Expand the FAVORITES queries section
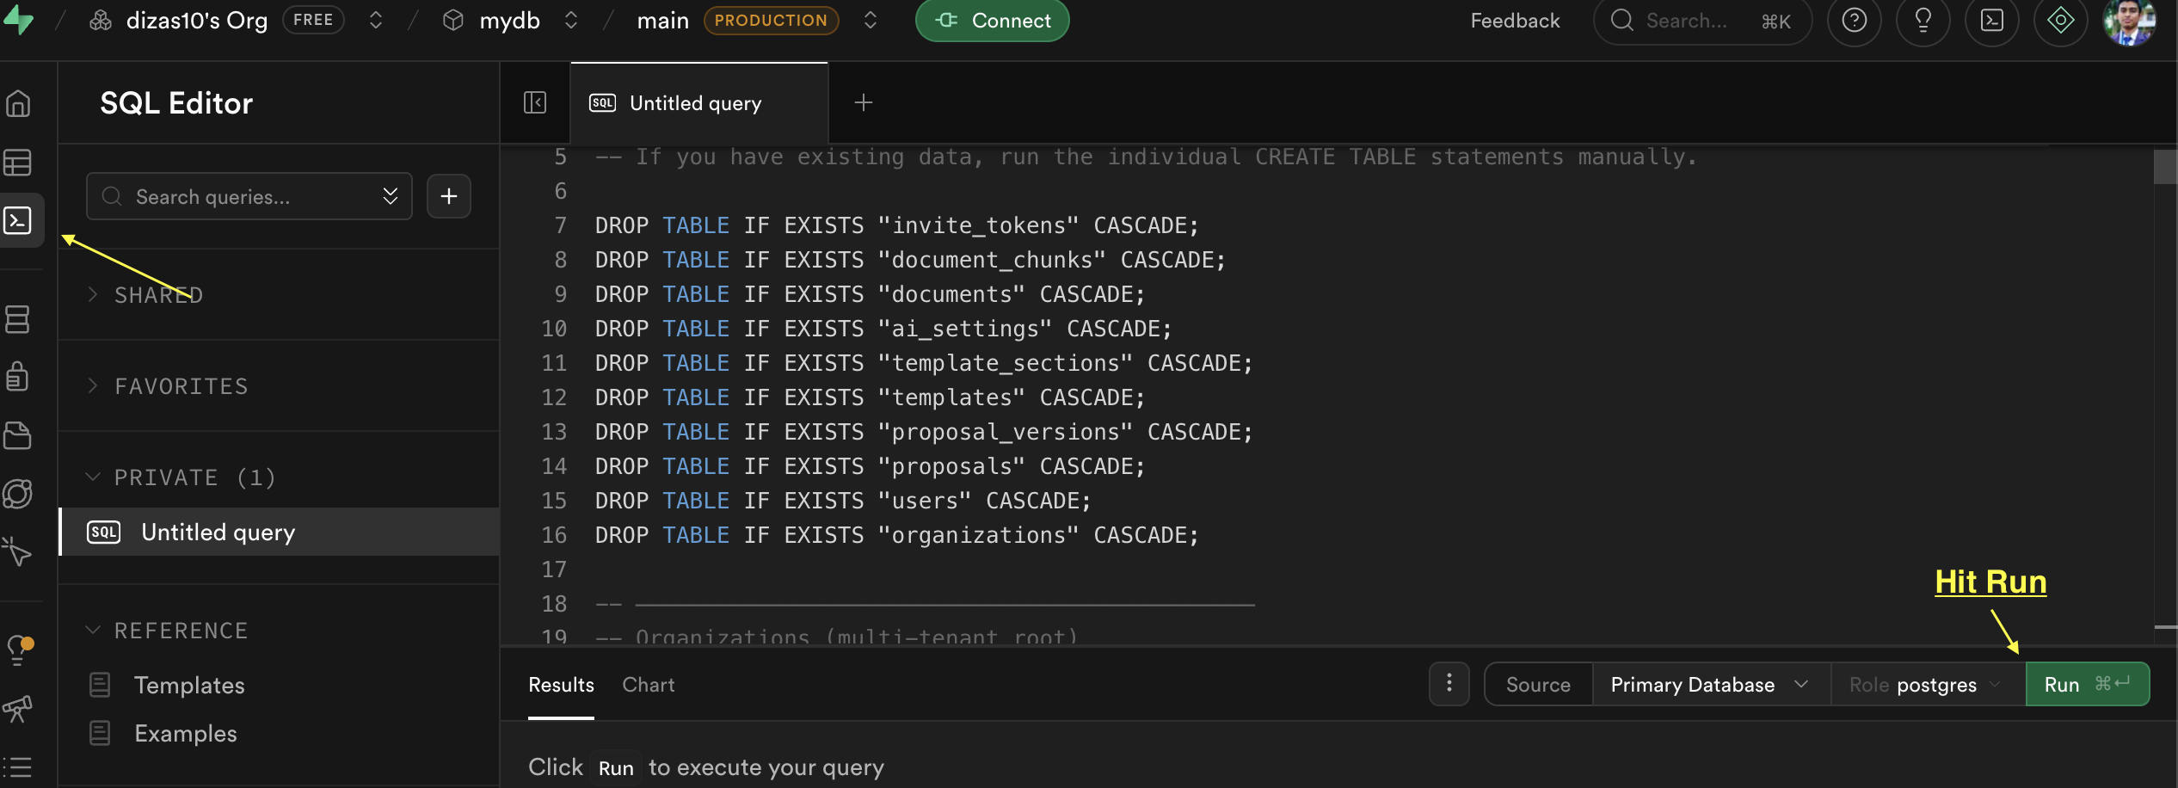2178x788 pixels. click(x=169, y=386)
